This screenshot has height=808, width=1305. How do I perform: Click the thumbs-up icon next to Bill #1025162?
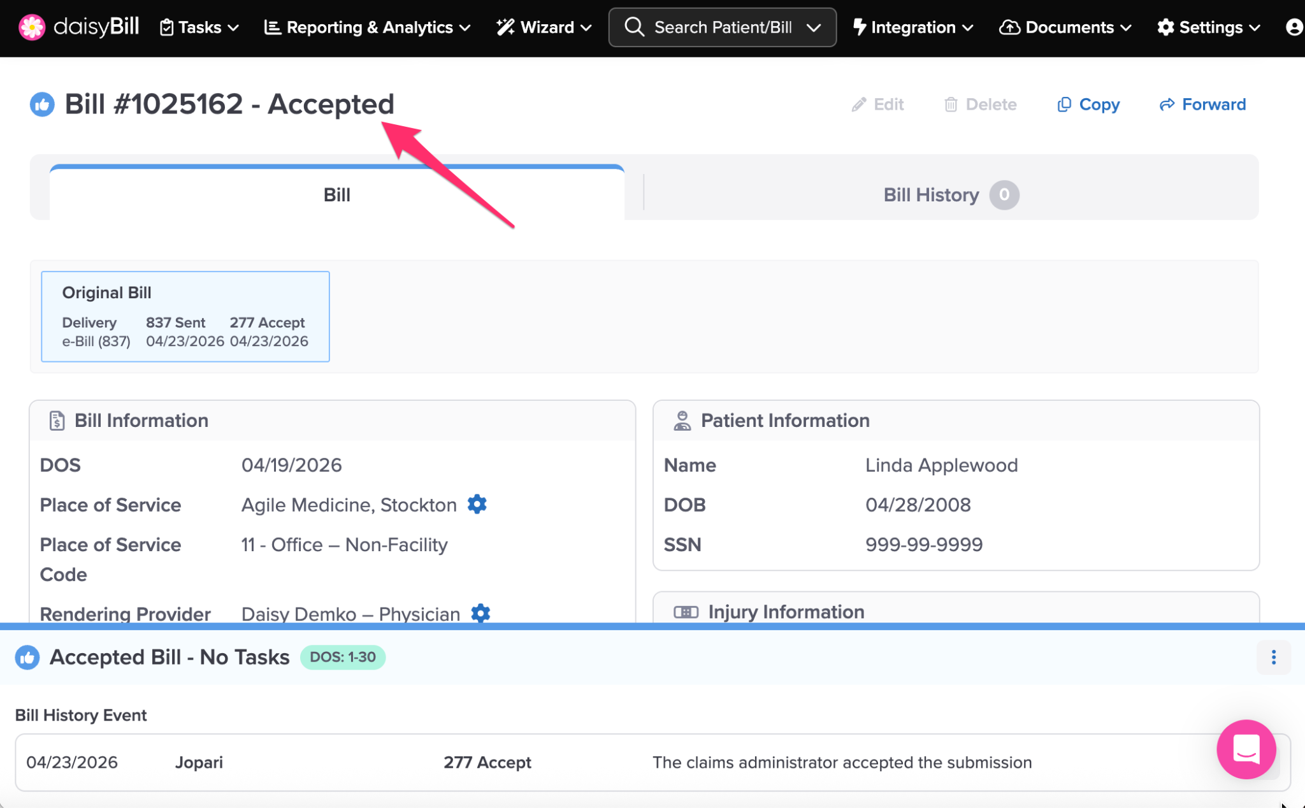coord(42,105)
